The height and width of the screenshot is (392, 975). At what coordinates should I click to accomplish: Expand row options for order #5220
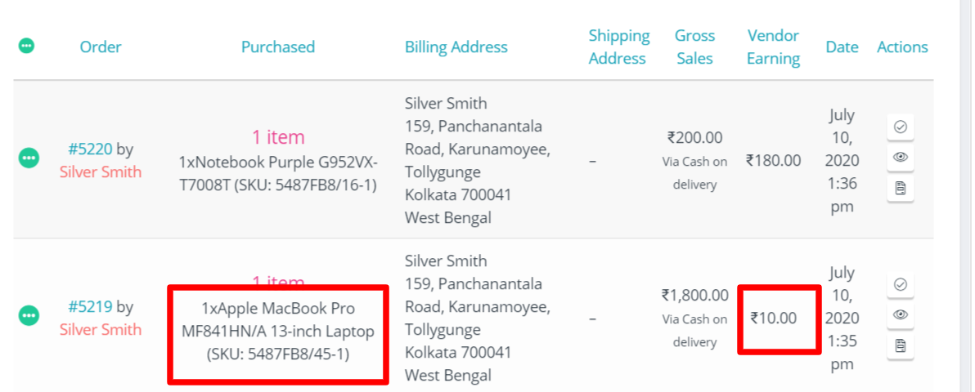point(29,157)
